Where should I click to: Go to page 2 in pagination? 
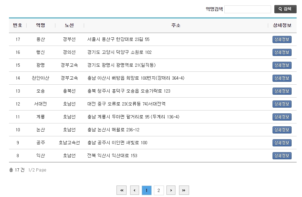[x=159, y=190]
